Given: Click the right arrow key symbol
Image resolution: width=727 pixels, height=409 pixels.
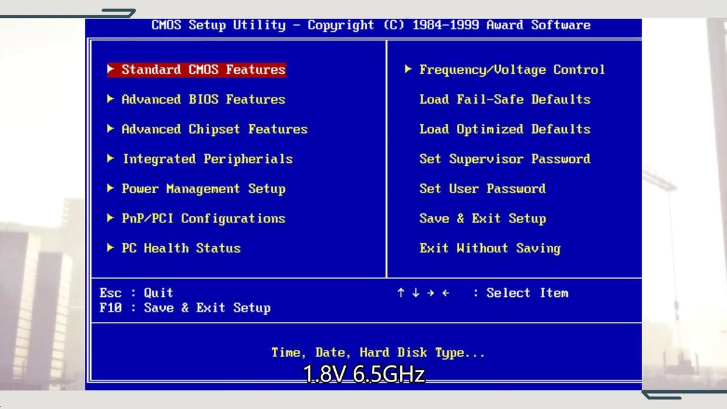Looking at the screenshot, I should tap(431, 293).
